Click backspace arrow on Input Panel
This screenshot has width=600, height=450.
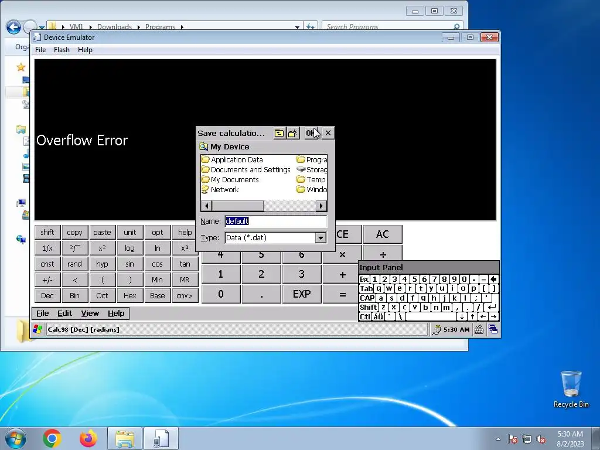coord(493,279)
